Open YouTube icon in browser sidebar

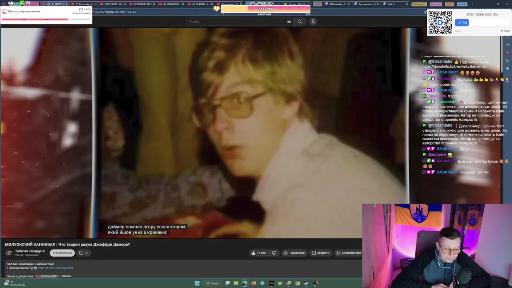click(x=508, y=52)
